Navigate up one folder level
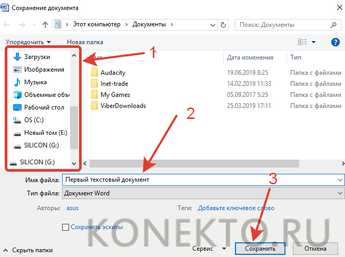345x257 pixels. [x=45, y=25]
